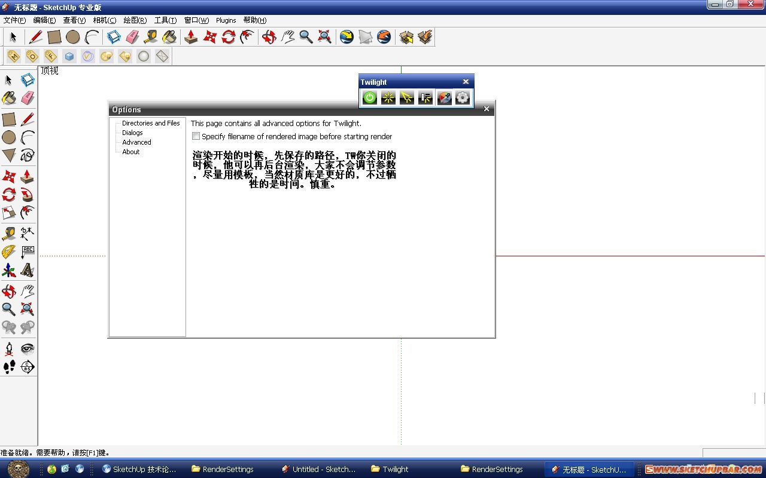Select Position Camera tool
Viewport: 766px width, 478px height.
9,349
